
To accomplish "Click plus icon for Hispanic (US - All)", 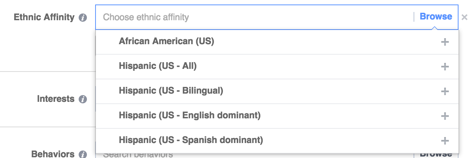I will [x=445, y=67].
